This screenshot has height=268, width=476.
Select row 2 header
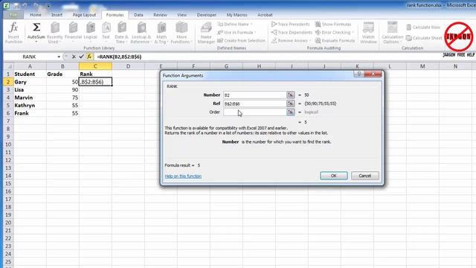click(8, 82)
